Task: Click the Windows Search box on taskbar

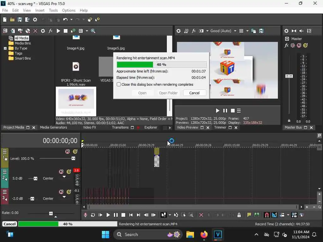Action: tap(148, 234)
